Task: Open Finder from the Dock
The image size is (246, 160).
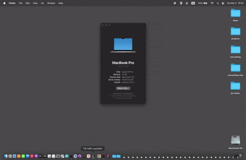Action: click(x=6, y=156)
